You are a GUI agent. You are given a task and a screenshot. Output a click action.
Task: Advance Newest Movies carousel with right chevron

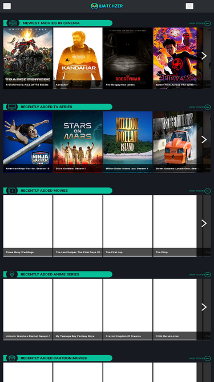(x=204, y=56)
